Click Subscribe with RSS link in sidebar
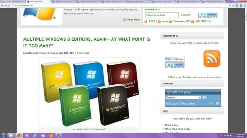The image size is (247, 138). click(x=181, y=43)
